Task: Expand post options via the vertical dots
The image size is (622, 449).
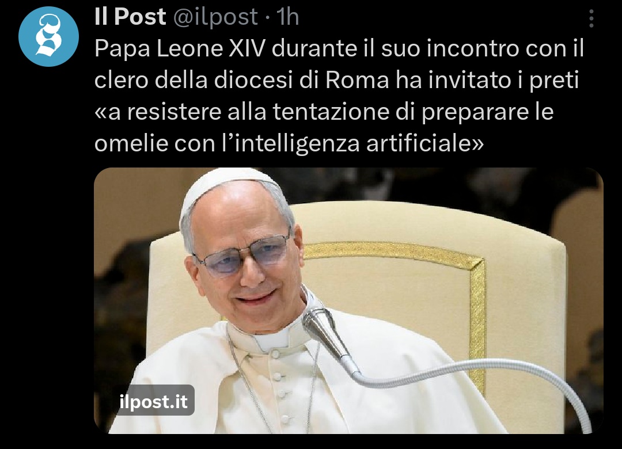Action: (591, 18)
